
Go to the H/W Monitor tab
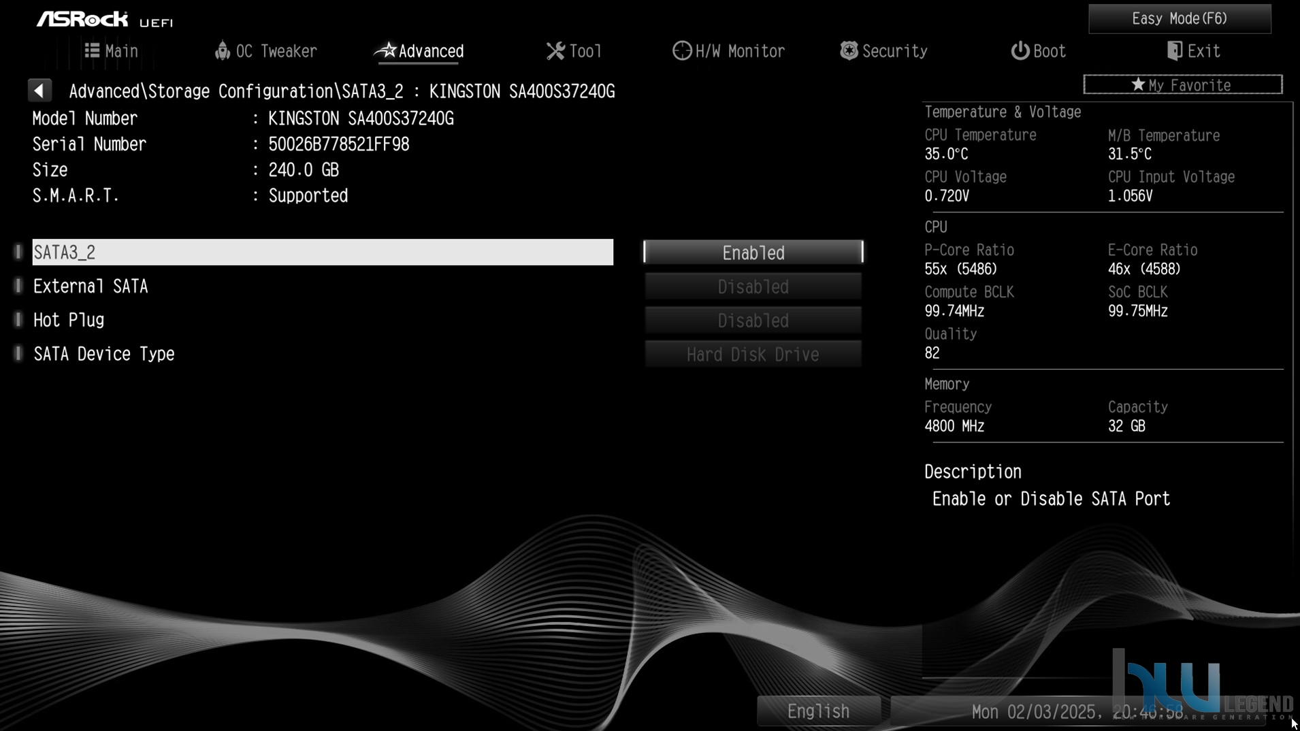coord(728,51)
